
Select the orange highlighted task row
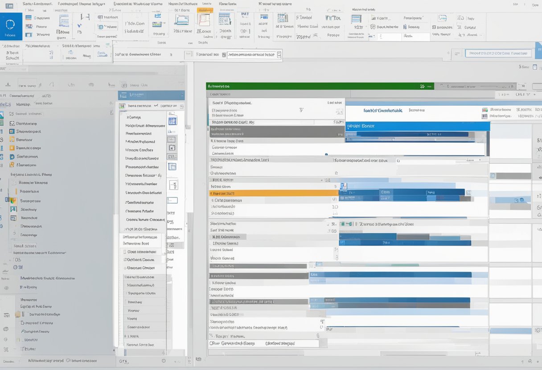click(271, 193)
